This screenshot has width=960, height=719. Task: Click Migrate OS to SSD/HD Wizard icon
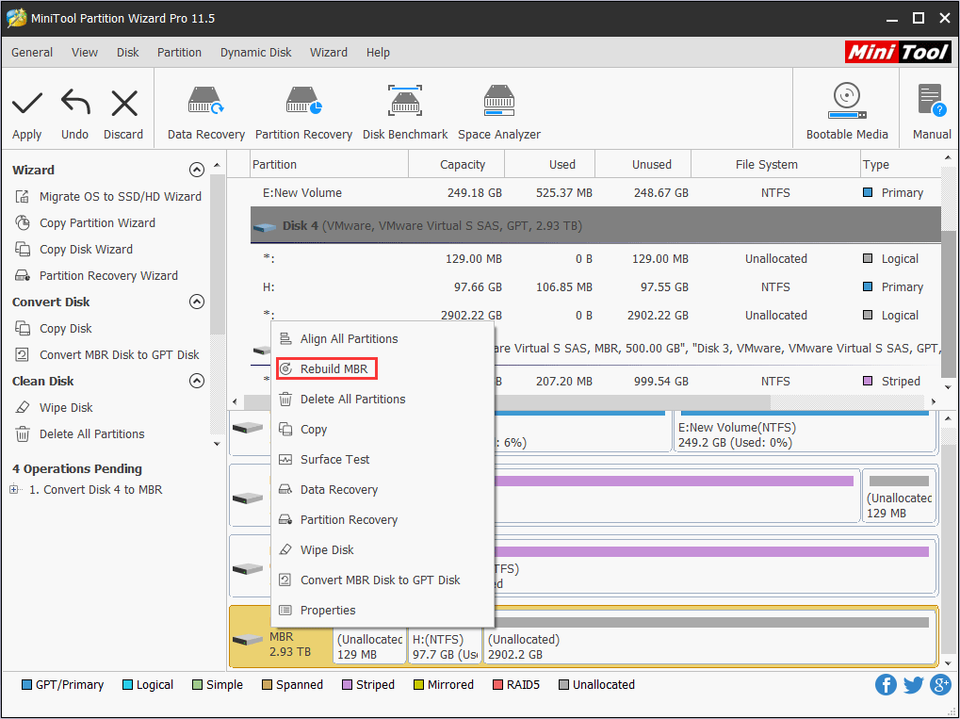tap(22, 197)
